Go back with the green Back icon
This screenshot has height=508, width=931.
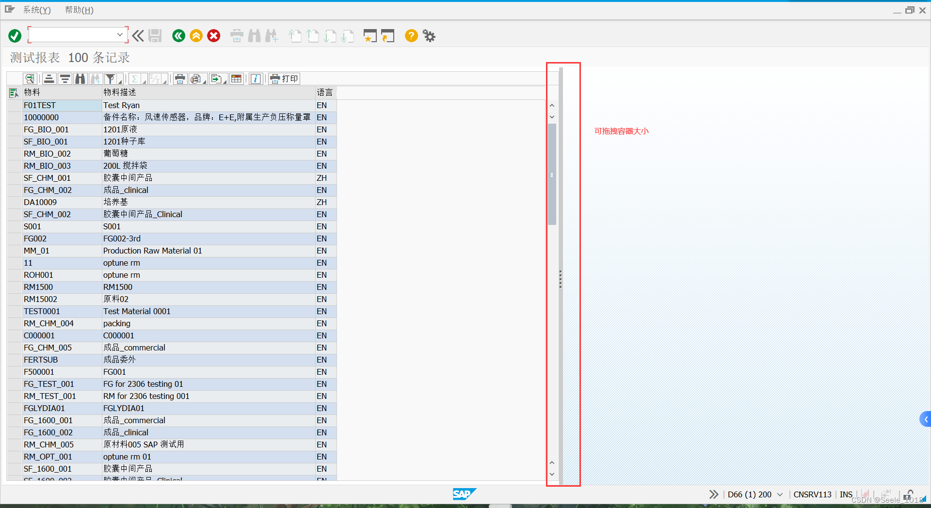(179, 36)
